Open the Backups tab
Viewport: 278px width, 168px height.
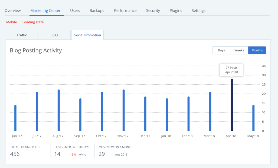point(97,11)
